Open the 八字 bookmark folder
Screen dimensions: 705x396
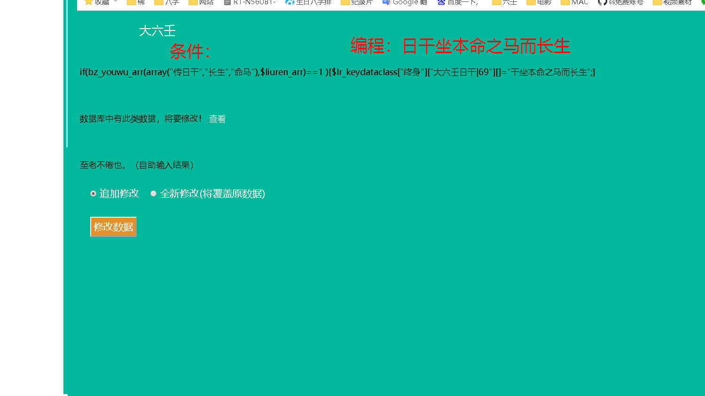(x=167, y=2)
